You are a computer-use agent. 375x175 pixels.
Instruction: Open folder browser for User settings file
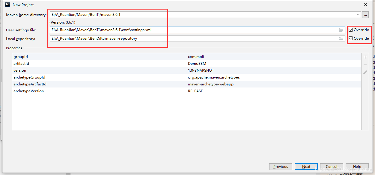click(341, 30)
